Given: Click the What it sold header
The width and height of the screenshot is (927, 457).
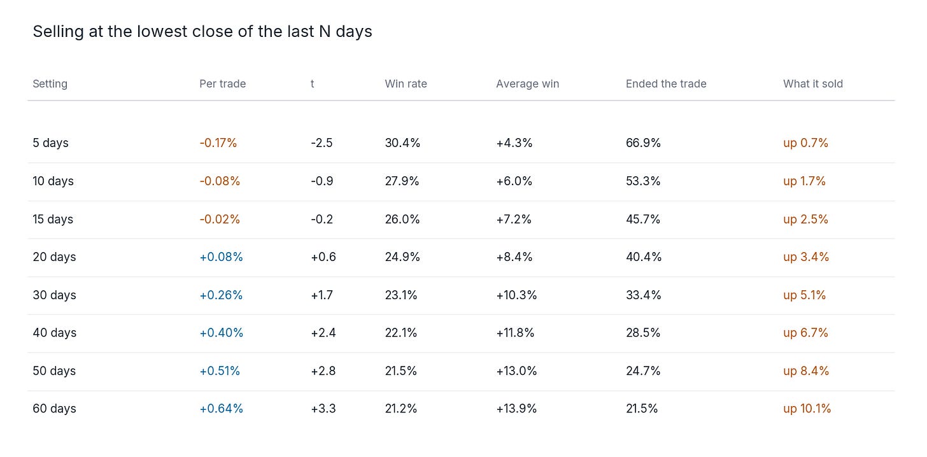Looking at the screenshot, I should click(x=813, y=84).
